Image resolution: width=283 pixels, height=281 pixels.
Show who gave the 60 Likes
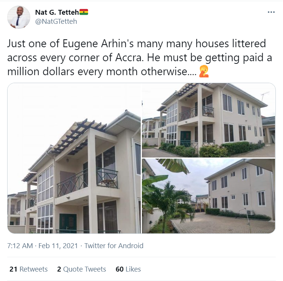[128, 269]
